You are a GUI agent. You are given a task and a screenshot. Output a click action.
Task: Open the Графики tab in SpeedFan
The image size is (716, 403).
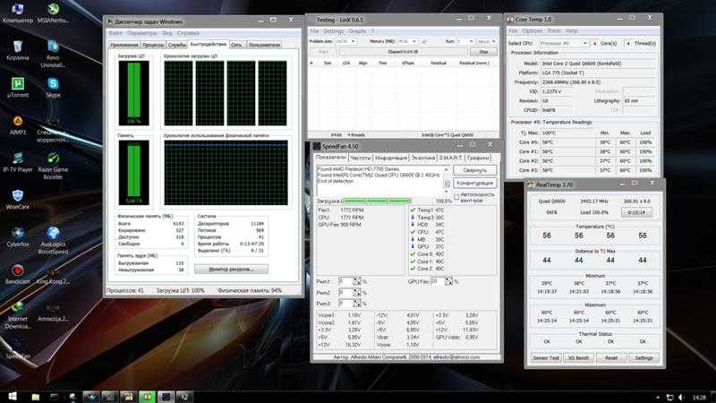pos(478,158)
